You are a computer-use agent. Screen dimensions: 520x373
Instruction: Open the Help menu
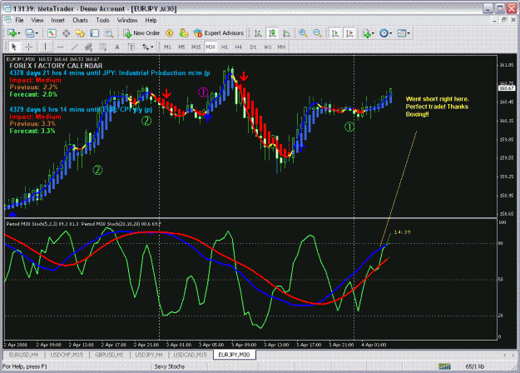click(151, 20)
